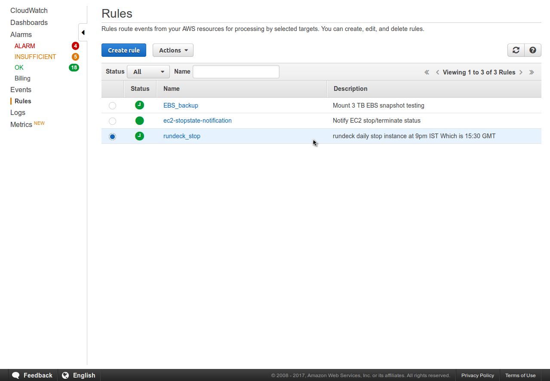The image size is (550, 381).
Task: Click the Name filter text field
Action: (236, 72)
